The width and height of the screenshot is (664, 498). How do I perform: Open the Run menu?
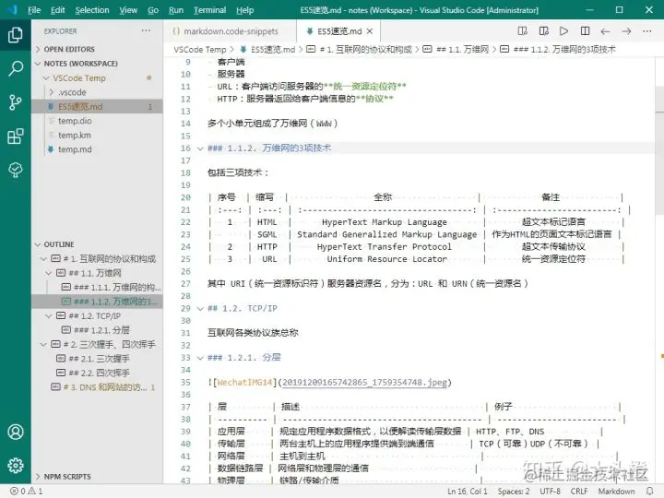pos(176,10)
